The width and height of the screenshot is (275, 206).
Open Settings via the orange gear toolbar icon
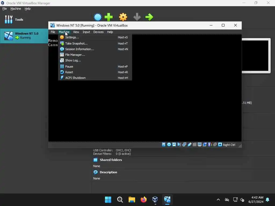(x=123, y=17)
